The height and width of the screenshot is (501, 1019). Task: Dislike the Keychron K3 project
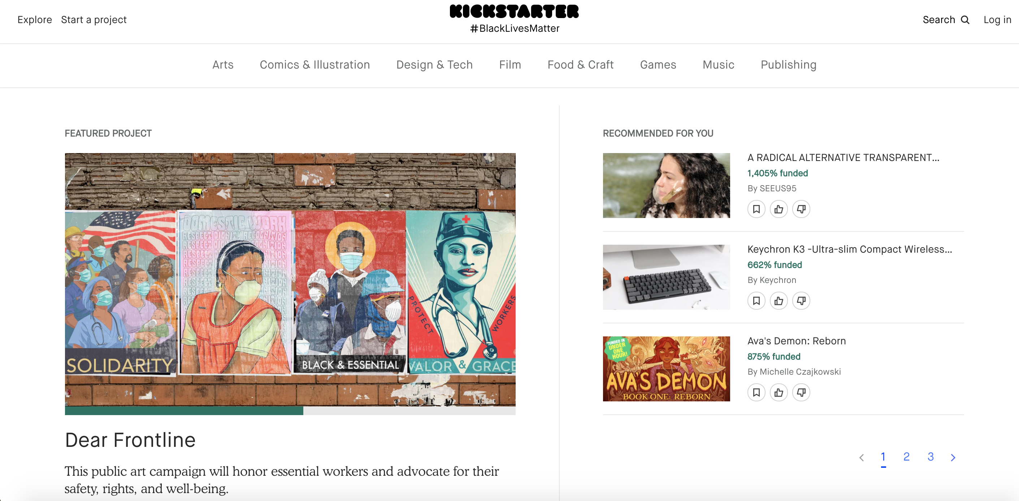[x=801, y=301]
